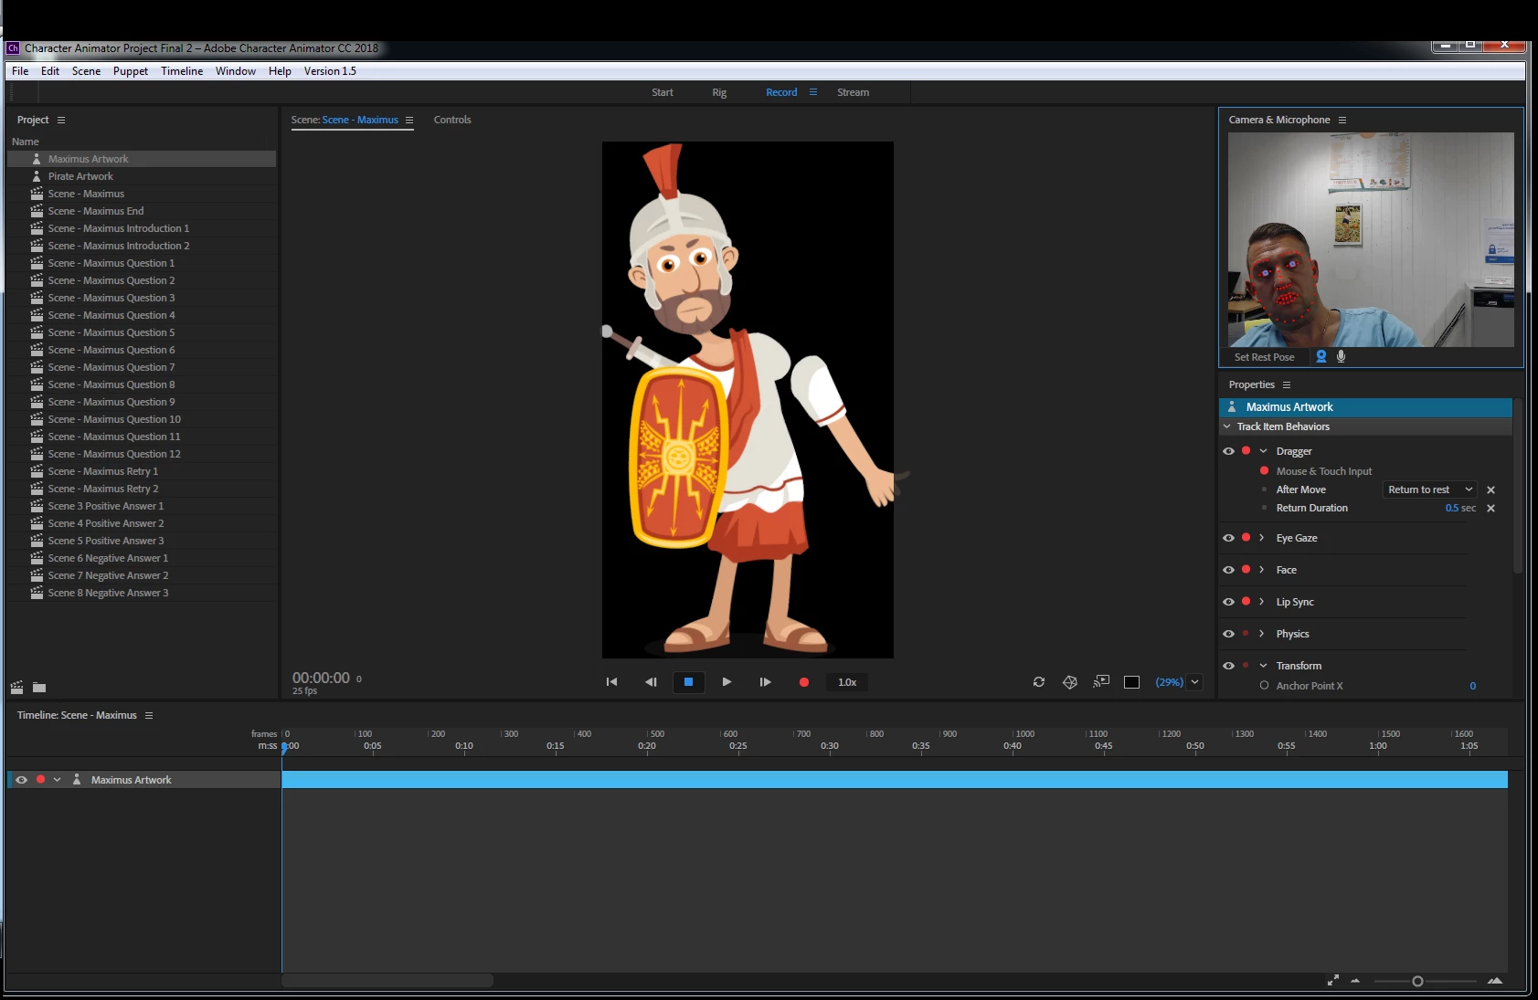Toggle the Eye Gaze behavior visibility eye

click(x=1229, y=538)
